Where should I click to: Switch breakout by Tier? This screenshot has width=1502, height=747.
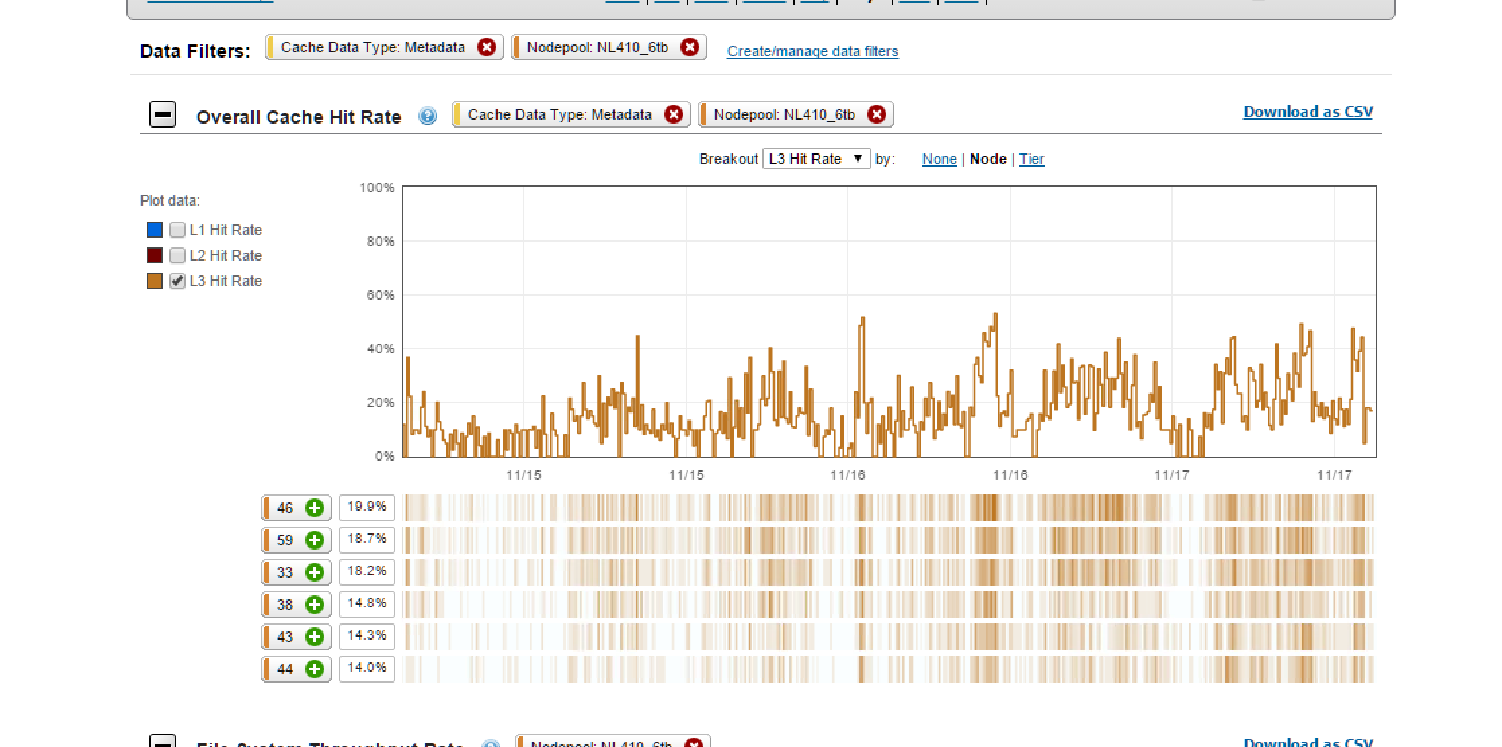1031,159
